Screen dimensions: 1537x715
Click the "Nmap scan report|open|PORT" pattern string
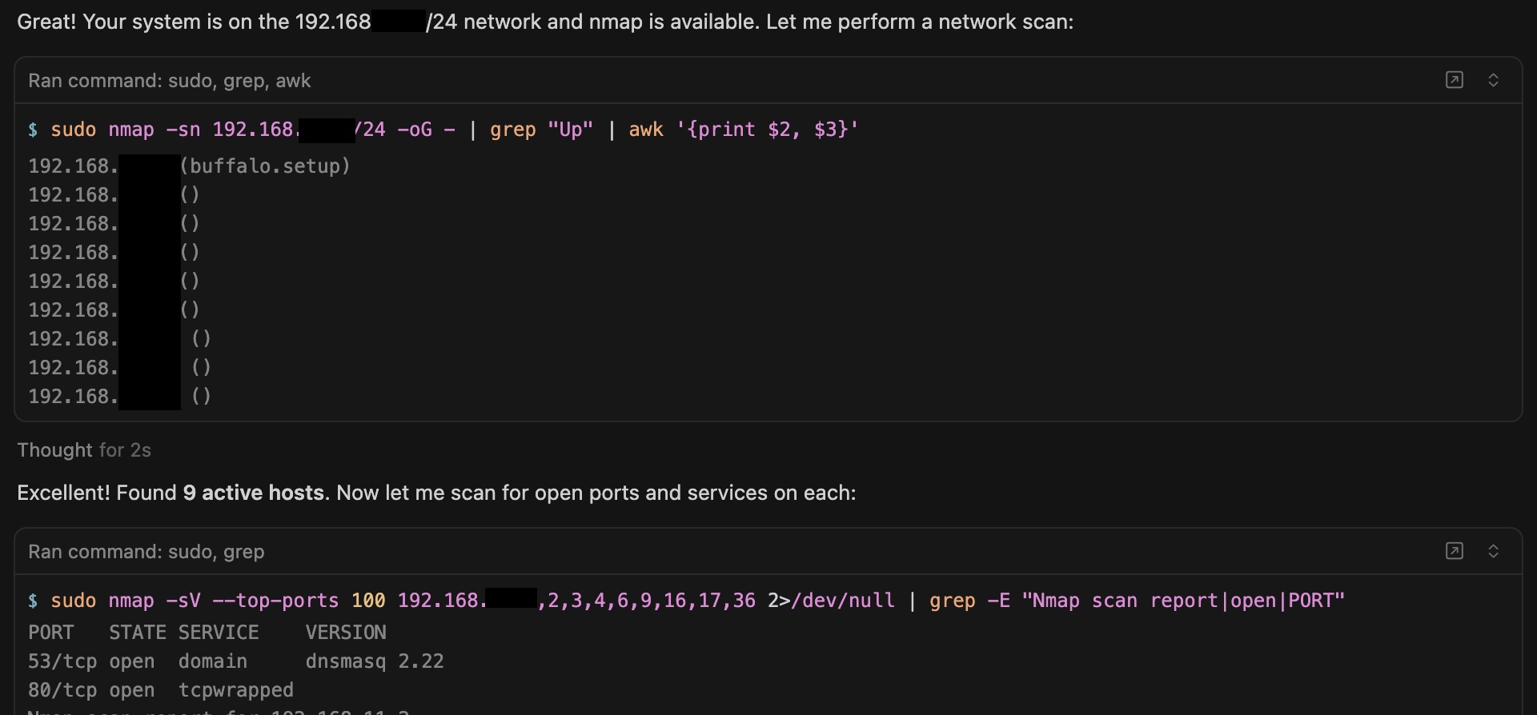[1183, 601]
